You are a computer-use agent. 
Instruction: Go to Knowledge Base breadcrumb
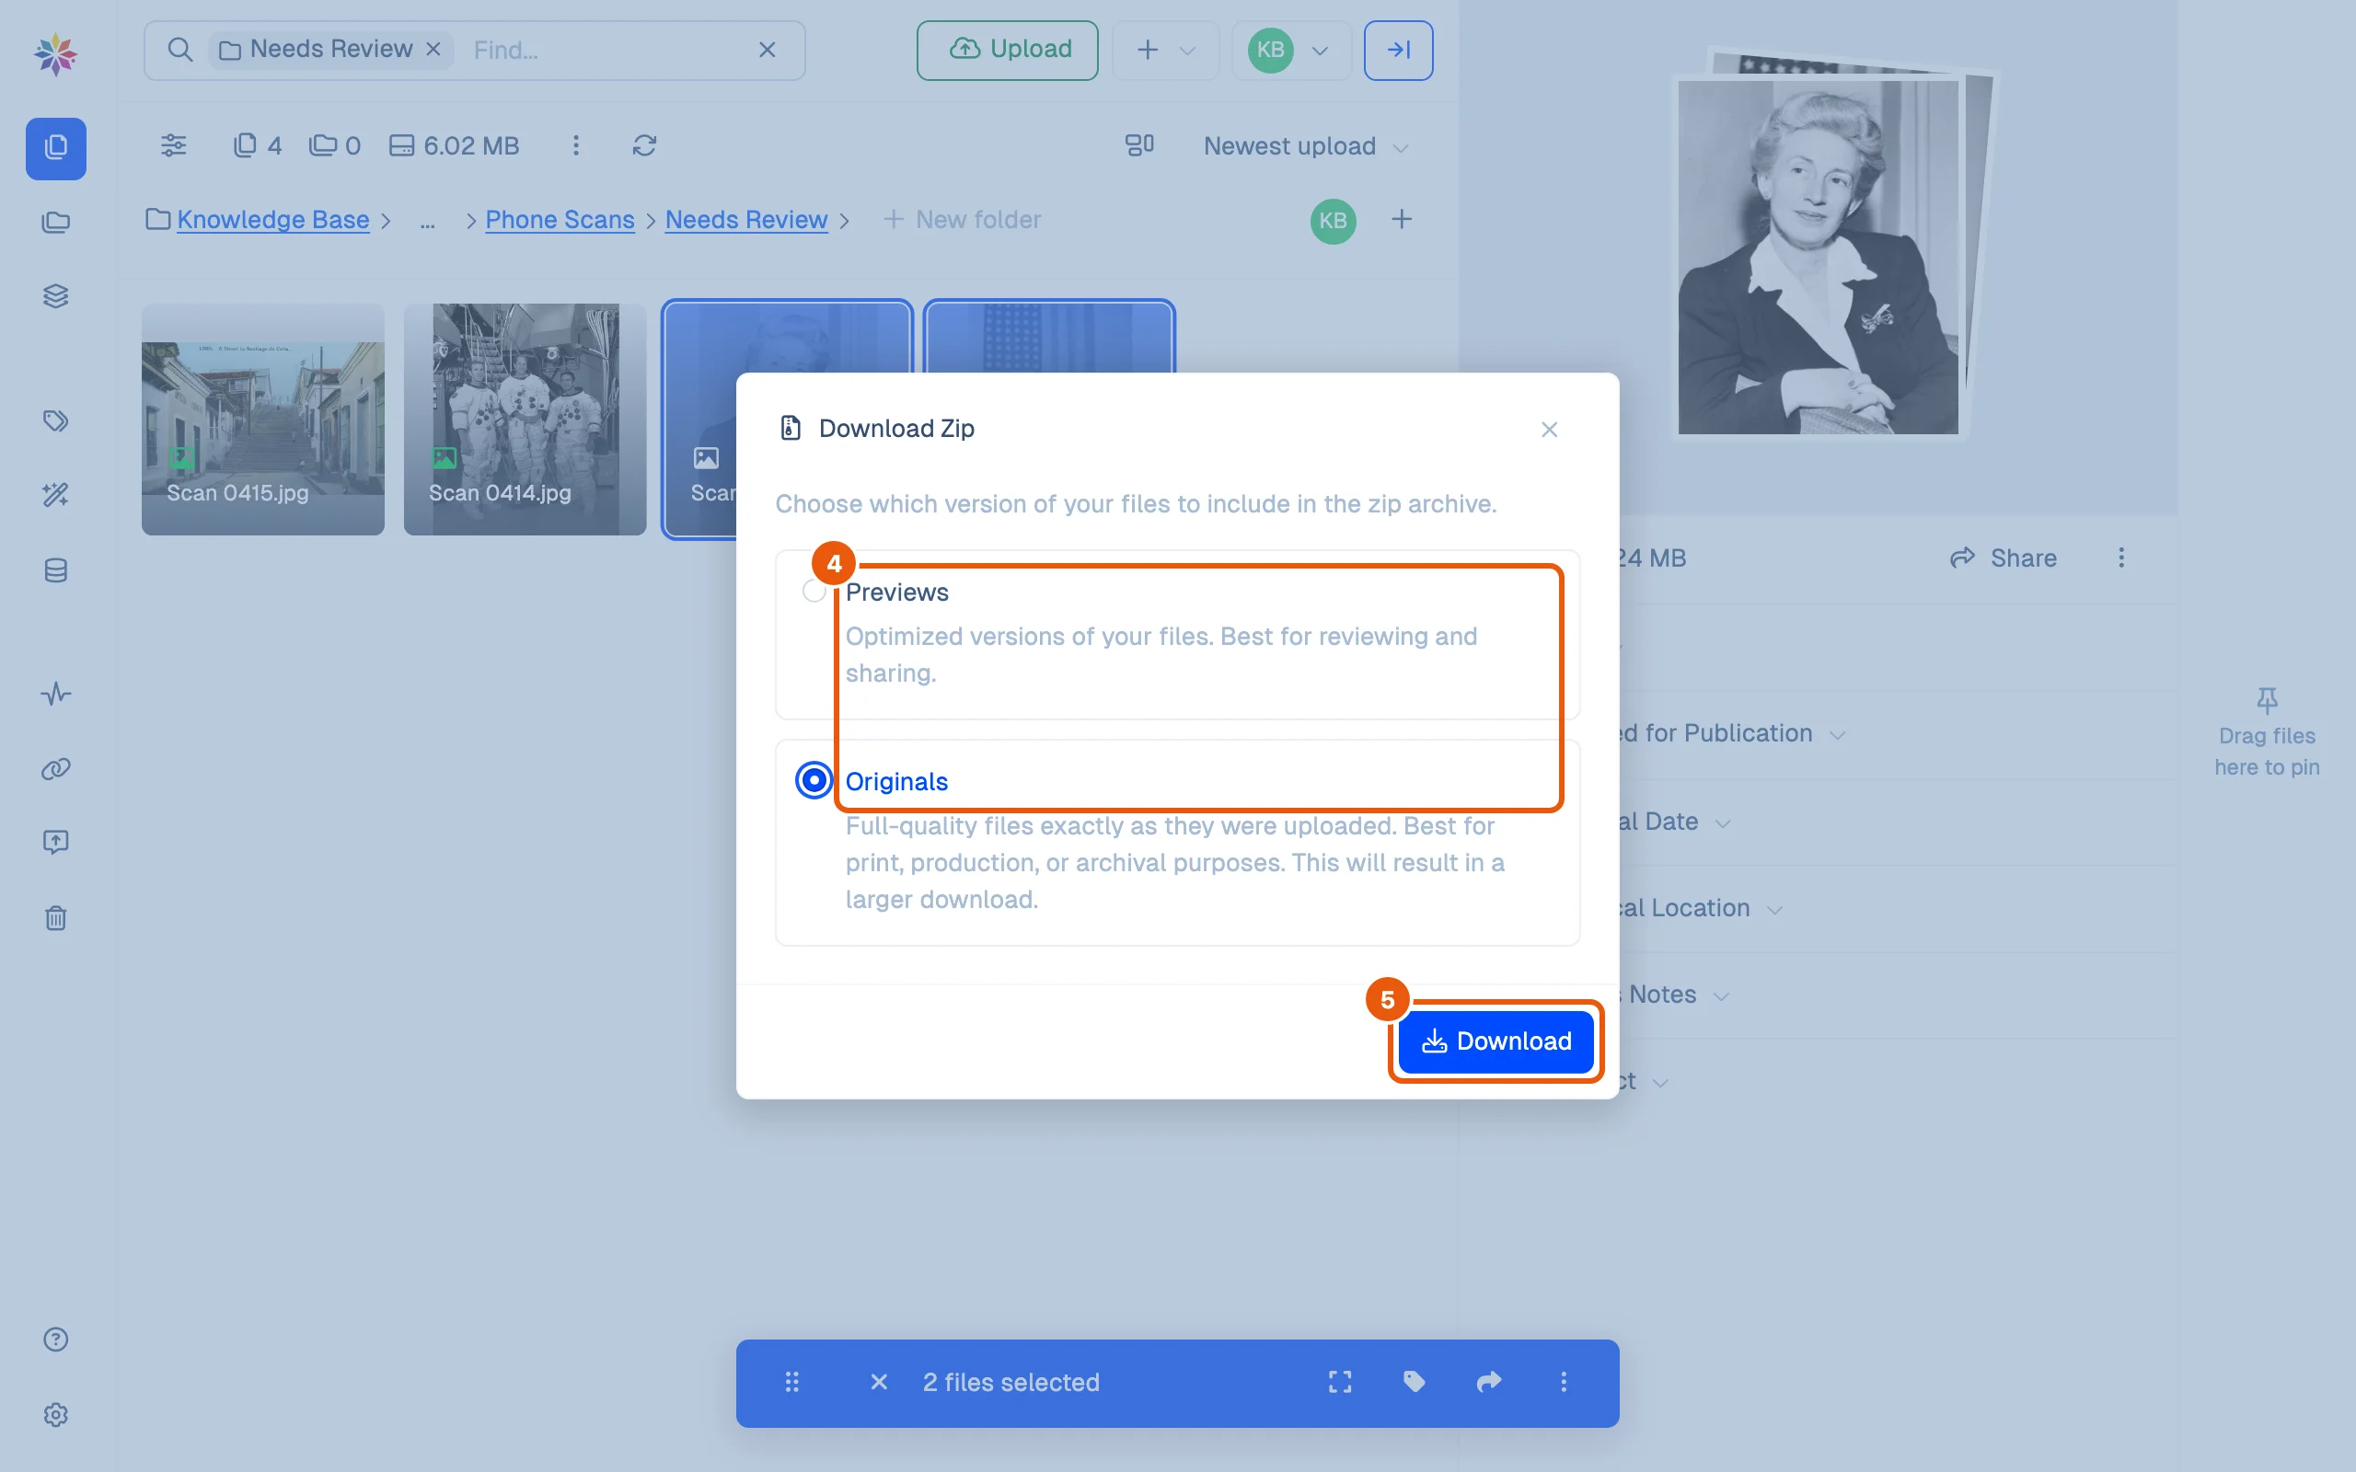click(x=272, y=219)
